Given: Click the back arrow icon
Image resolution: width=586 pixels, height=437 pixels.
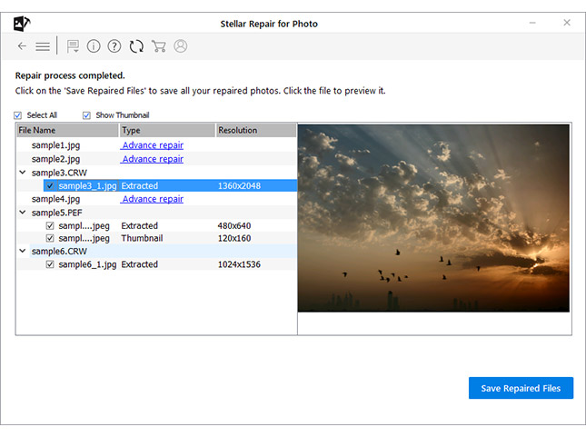Looking at the screenshot, I should pos(22,46).
